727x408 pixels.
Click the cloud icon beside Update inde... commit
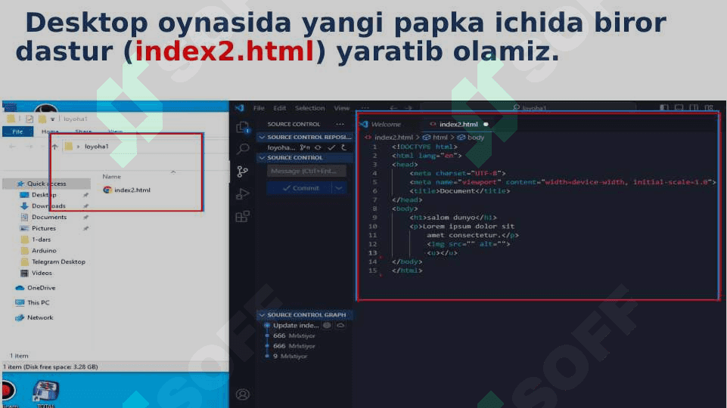coord(340,325)
